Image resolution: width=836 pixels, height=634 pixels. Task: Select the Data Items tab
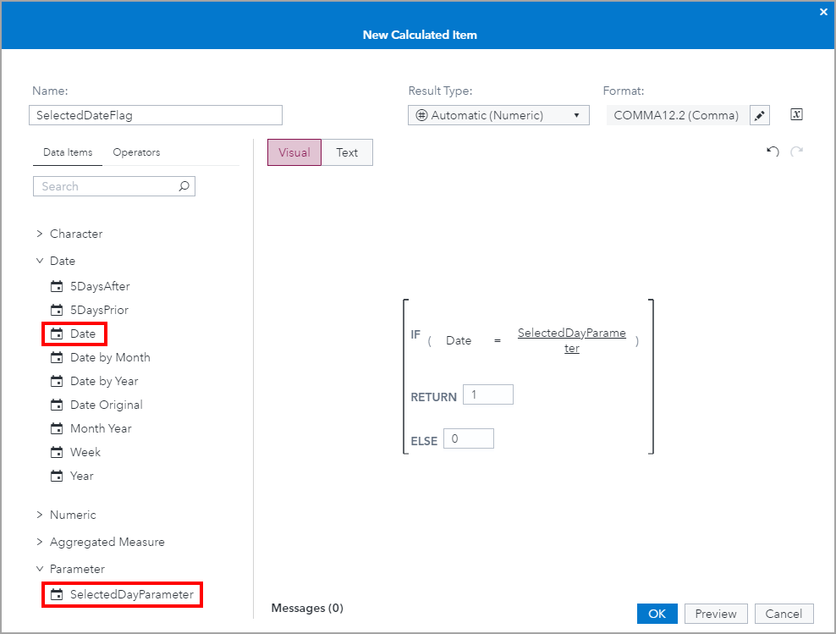pos(68,152)
